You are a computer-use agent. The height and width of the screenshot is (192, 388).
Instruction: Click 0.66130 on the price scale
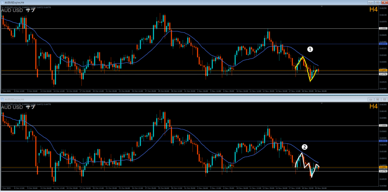click(383, 15)
